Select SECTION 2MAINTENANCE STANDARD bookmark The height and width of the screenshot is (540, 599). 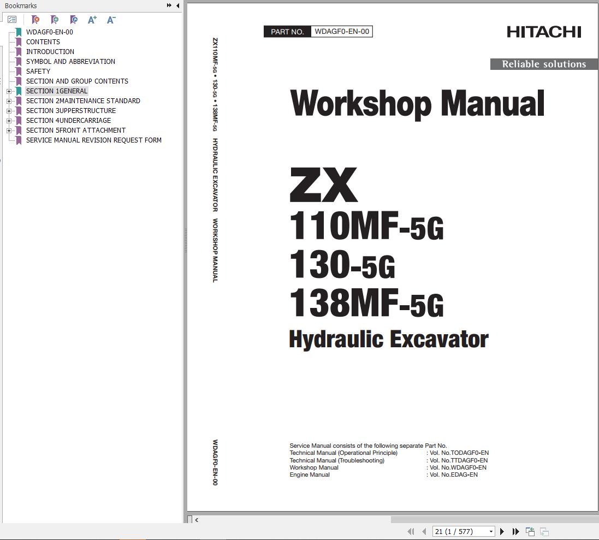[83, 101]
